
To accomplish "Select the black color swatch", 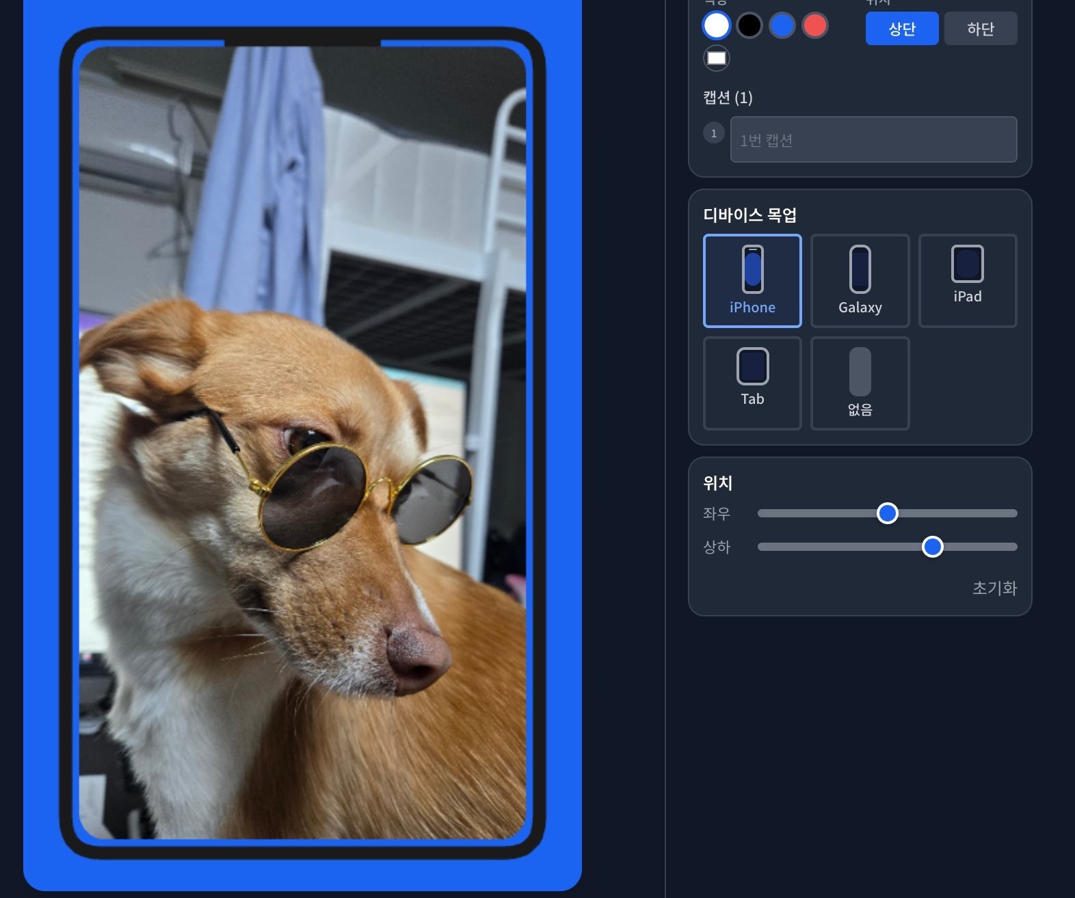I will pyautogui.click(x=749, y=26).
